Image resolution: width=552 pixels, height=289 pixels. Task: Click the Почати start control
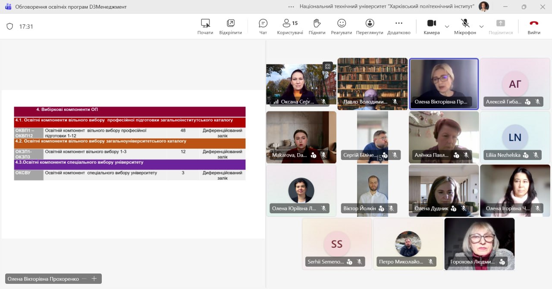[x=205, y=26]
